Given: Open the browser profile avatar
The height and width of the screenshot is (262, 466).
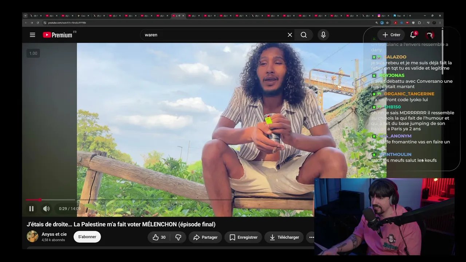Looking at the screenshot, I should [x=434, y=23].
